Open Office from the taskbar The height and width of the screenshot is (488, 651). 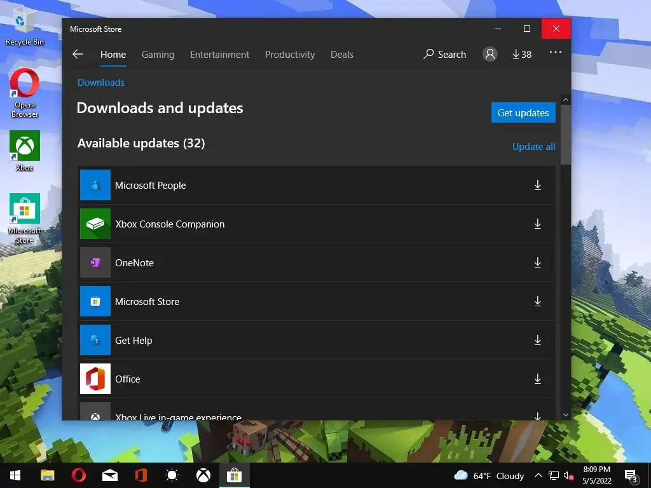point(141,475)
